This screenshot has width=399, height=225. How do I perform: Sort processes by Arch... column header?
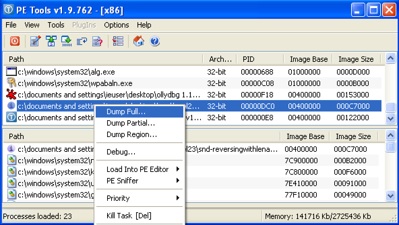click(x=220, y=59)
